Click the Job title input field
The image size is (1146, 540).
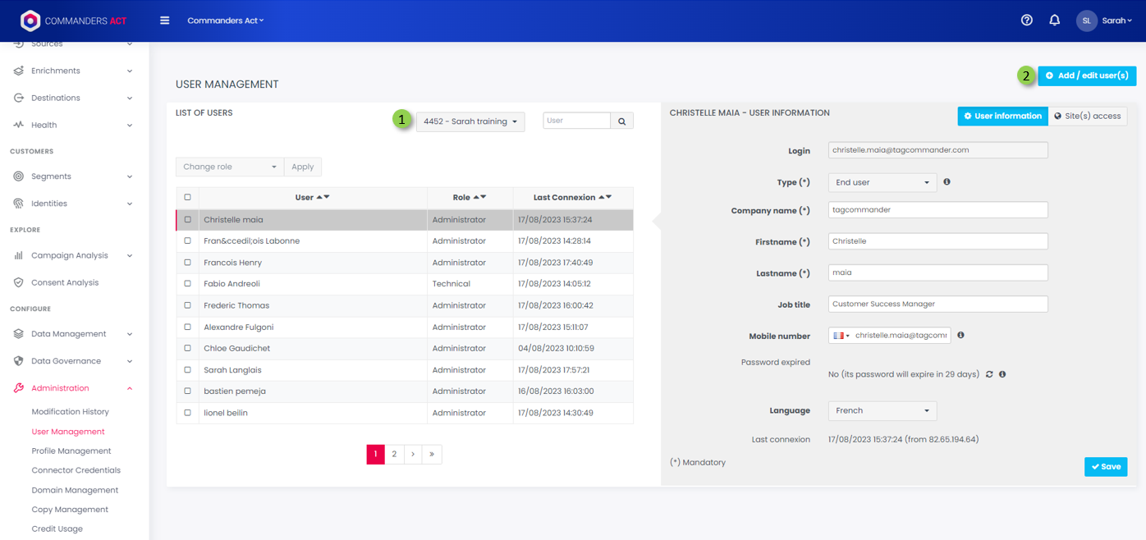pyautogui.click(x=937, y=304)
